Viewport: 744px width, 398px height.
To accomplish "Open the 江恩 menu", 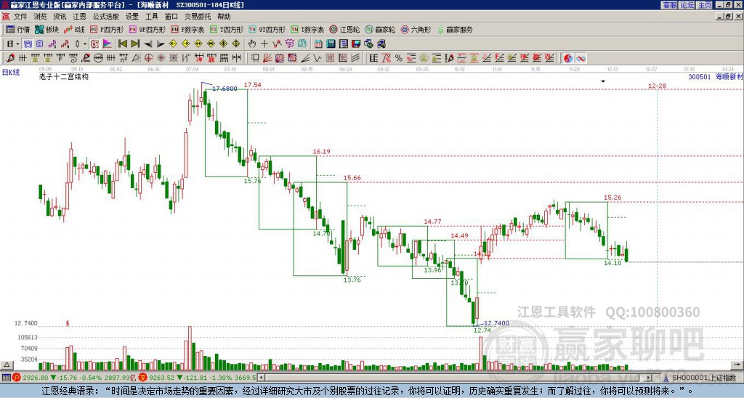I will coord(79,17).
